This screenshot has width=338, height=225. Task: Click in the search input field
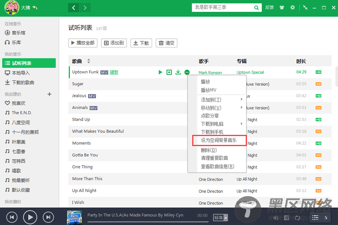click(223, 8)
